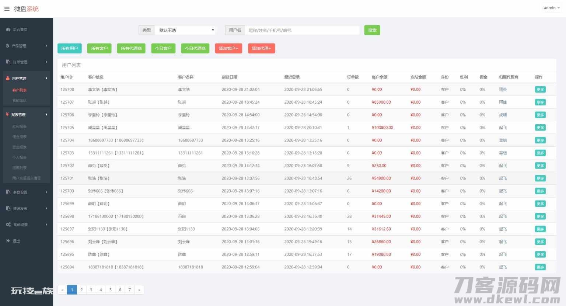The width and height of the screenshot is (566, 306).
Task: Expand the 参数设置 sidebar arrow
Action: tap(46, 192)
